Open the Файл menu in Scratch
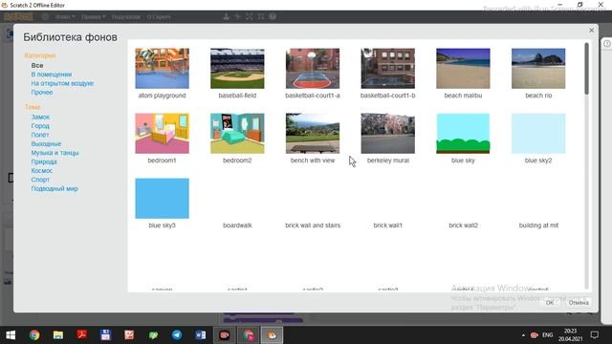This screenshot has width=612, height=344. click(65, 17)
